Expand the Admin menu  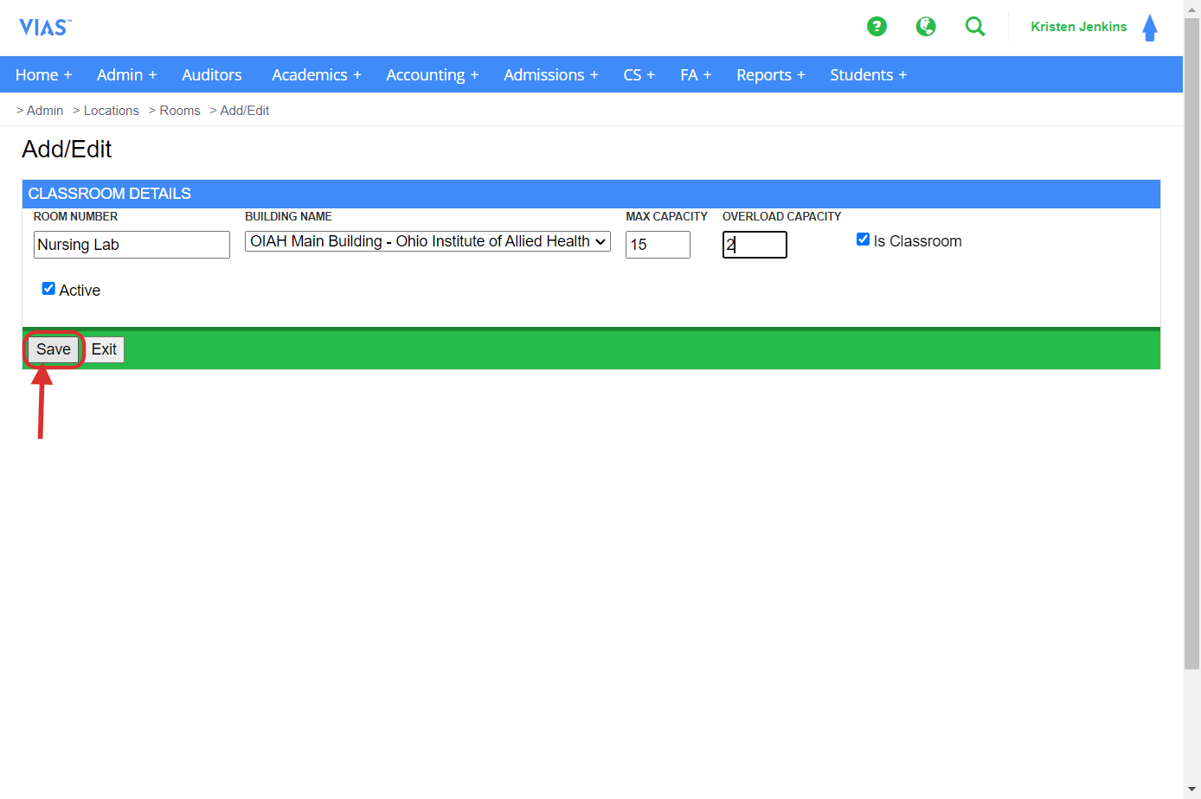[126, 75]
